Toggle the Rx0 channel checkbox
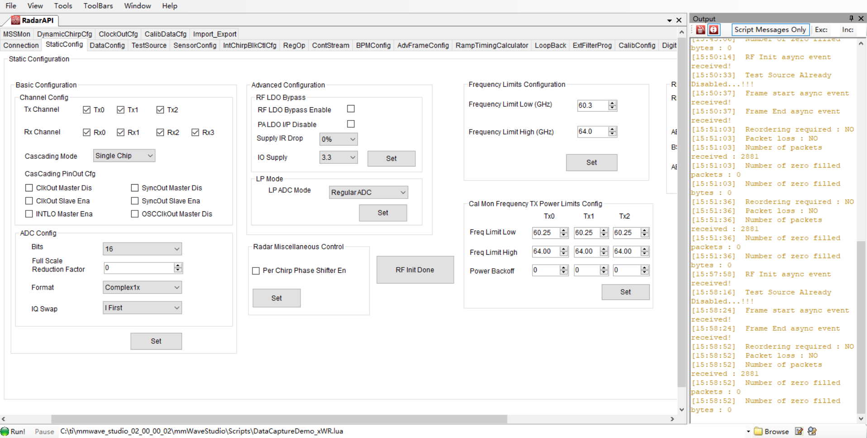867x438 pixels. coord(87,132)
